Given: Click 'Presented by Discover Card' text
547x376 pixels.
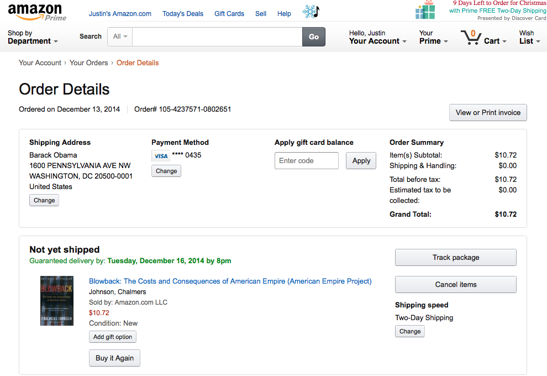Looking at the screenshot, I should point(512,18).
